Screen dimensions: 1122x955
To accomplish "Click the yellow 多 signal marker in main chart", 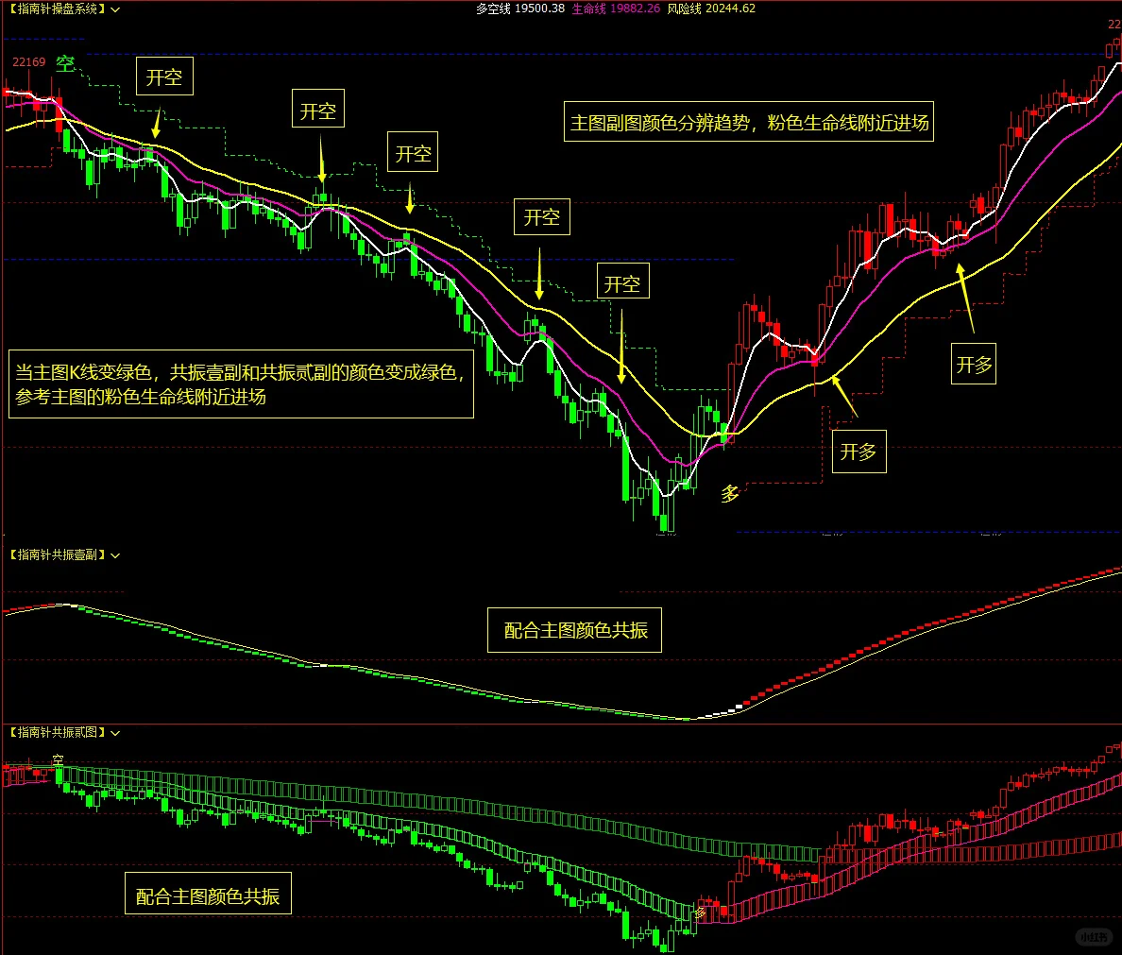I will click(x=729, y=493).
